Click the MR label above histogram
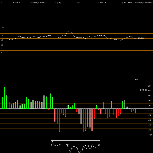Viewport: 153px width, 153px height. tap(136, 80)
